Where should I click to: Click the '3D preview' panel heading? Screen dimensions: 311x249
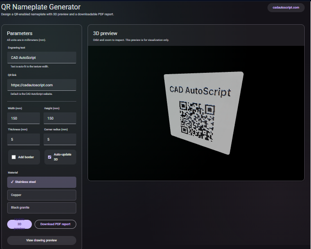pyautogui.click(x=105, y=33)
